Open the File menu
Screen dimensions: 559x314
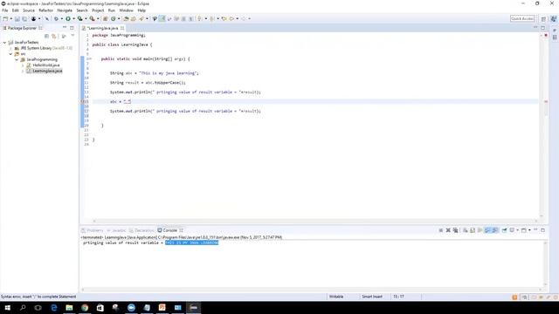(5, 10)
